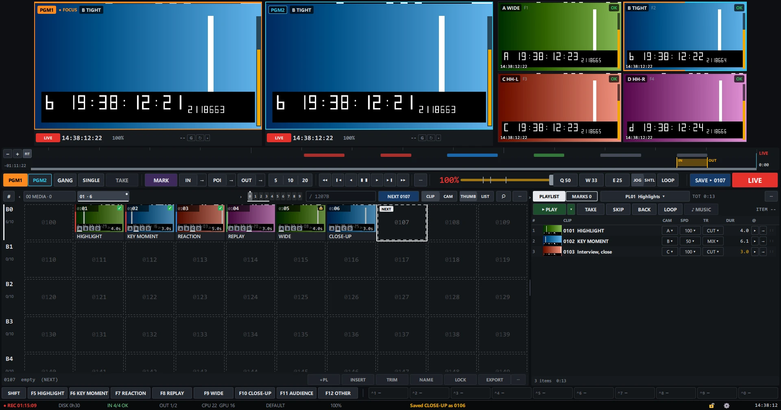
Task: Open the CUT transition dropdown for 0103
Action: (x=713, y=252)
